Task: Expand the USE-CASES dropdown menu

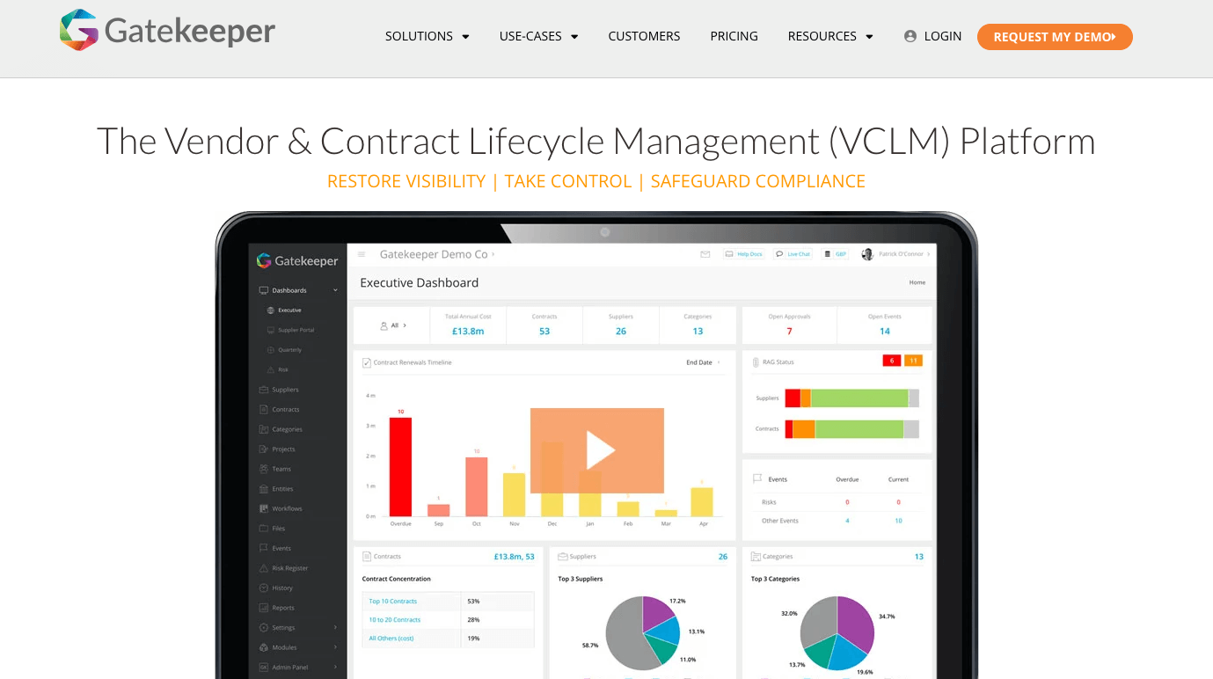Action: tap(539, 36)
